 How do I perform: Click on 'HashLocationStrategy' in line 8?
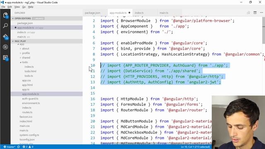[184, 54]
